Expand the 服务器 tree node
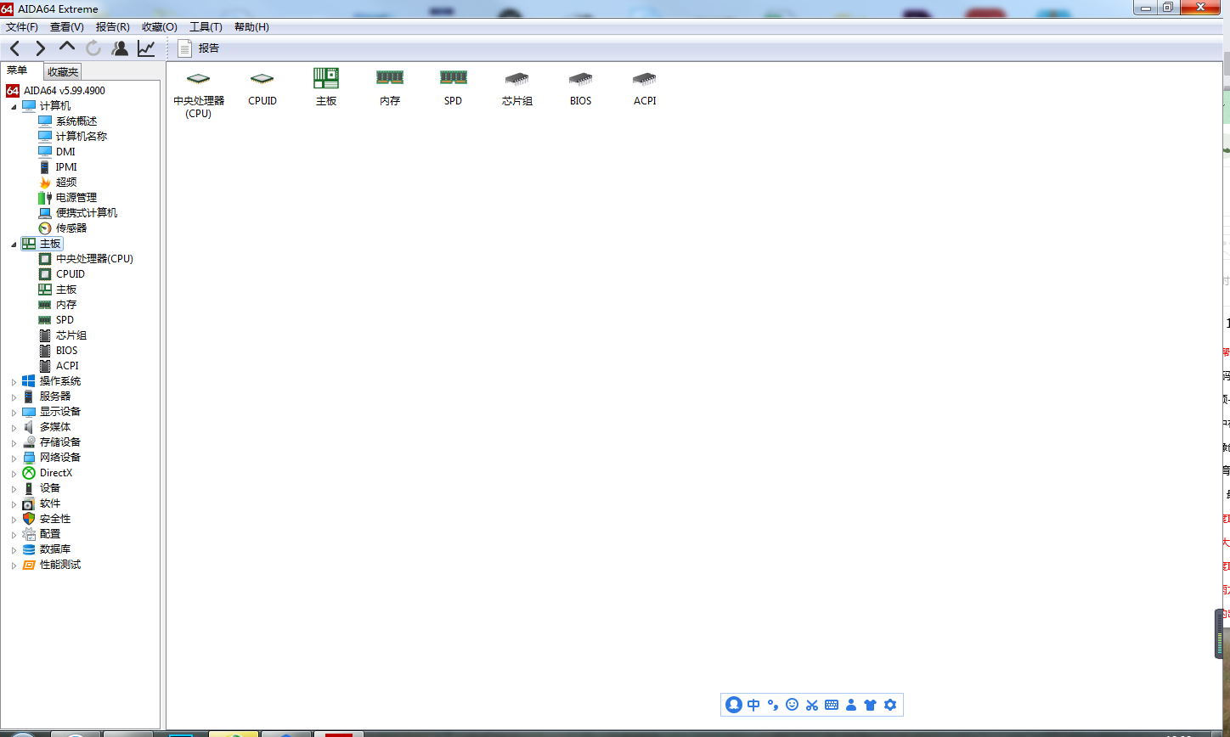The width and height of the screenshot is (1230, 737). tap(14, 397)
